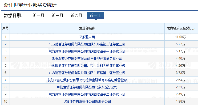The height and width of the screenshot is (106, 198).
Task: Open the 深股通专用 link
Action: point(87,37)
